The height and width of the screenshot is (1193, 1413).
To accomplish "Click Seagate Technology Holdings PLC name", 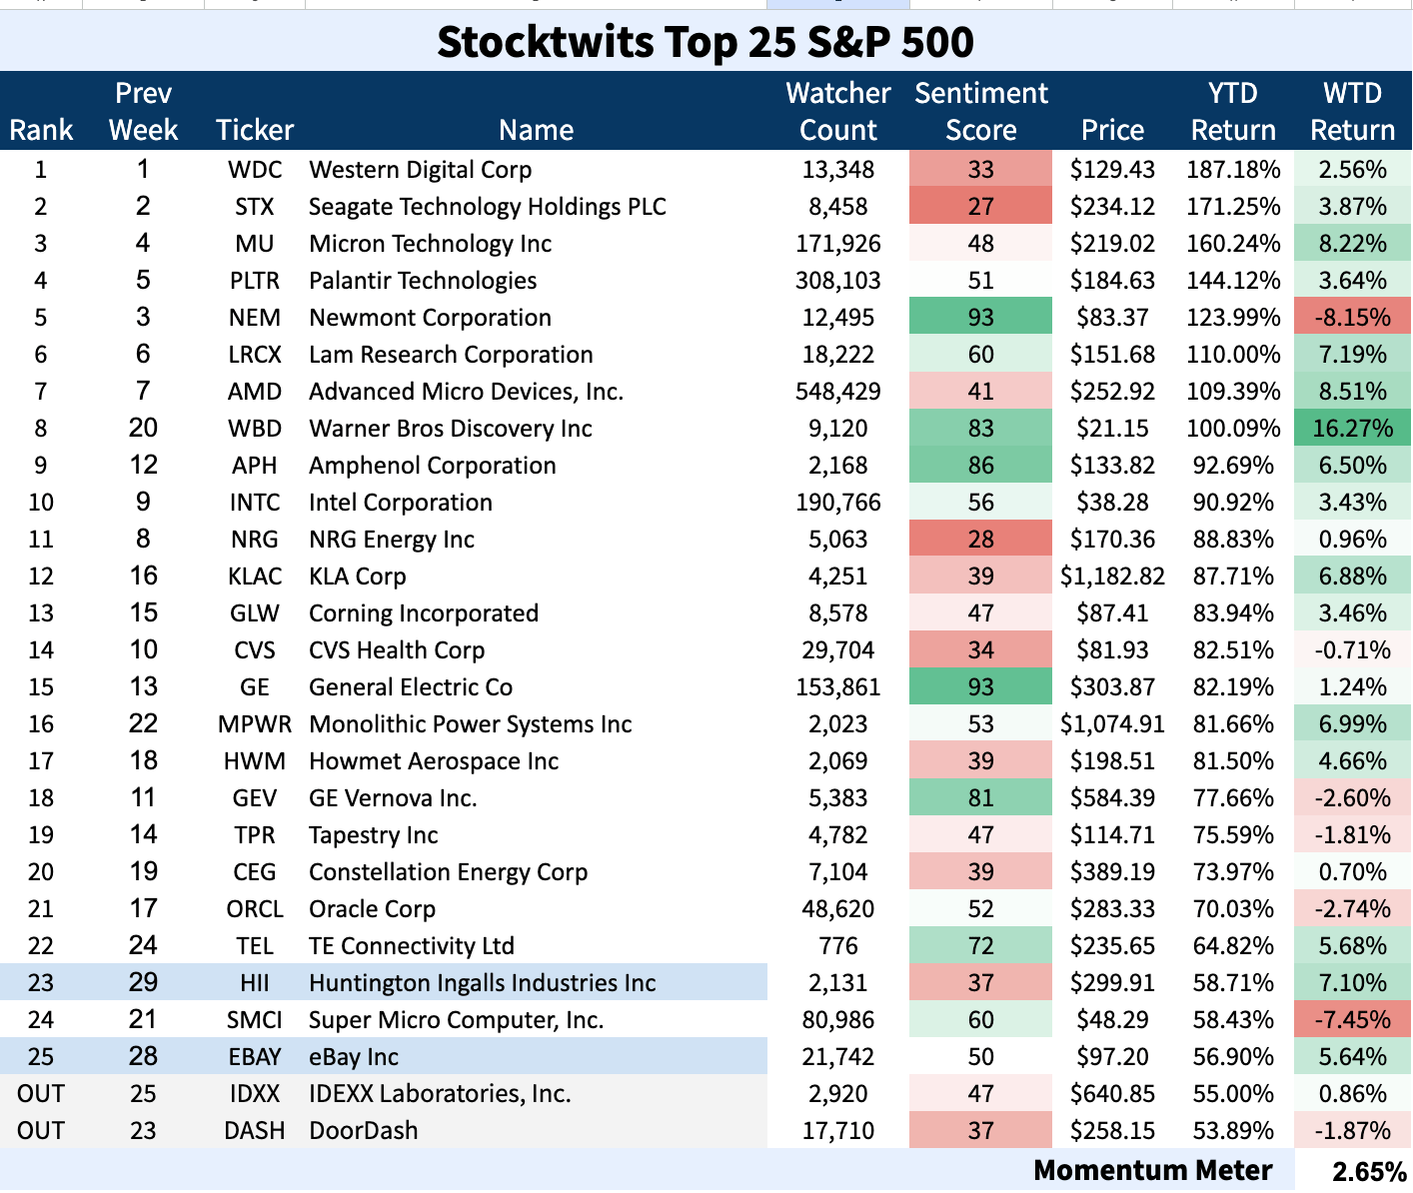I will (488, 207).
